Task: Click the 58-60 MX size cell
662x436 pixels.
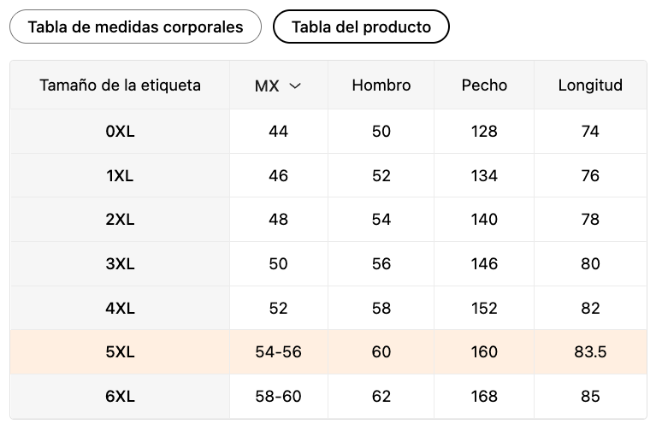Action: tap(278, 397)
